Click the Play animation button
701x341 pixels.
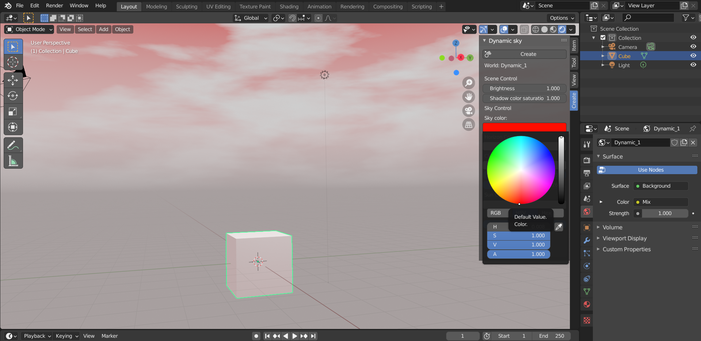point(294,336)
